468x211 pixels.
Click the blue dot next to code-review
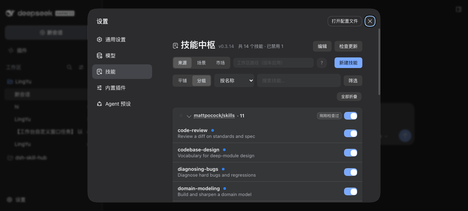212,130
